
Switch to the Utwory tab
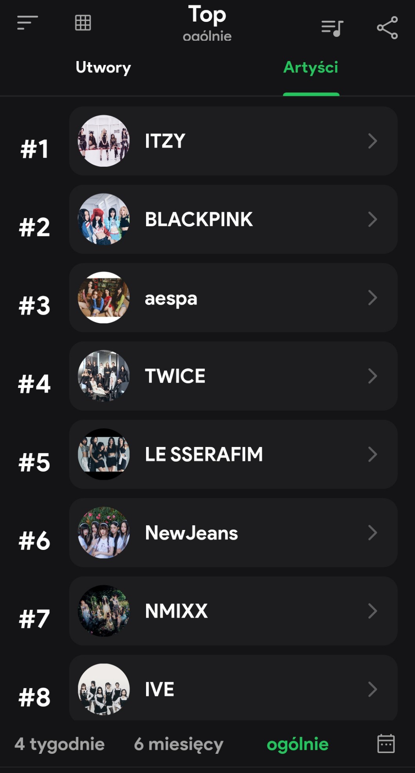pos(103,68)
